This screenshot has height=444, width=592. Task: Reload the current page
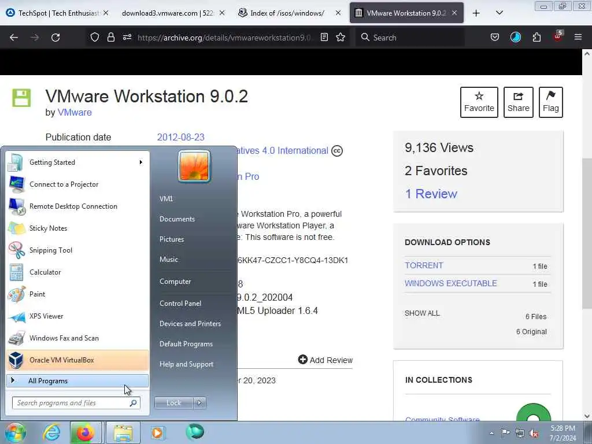(55, 38)
